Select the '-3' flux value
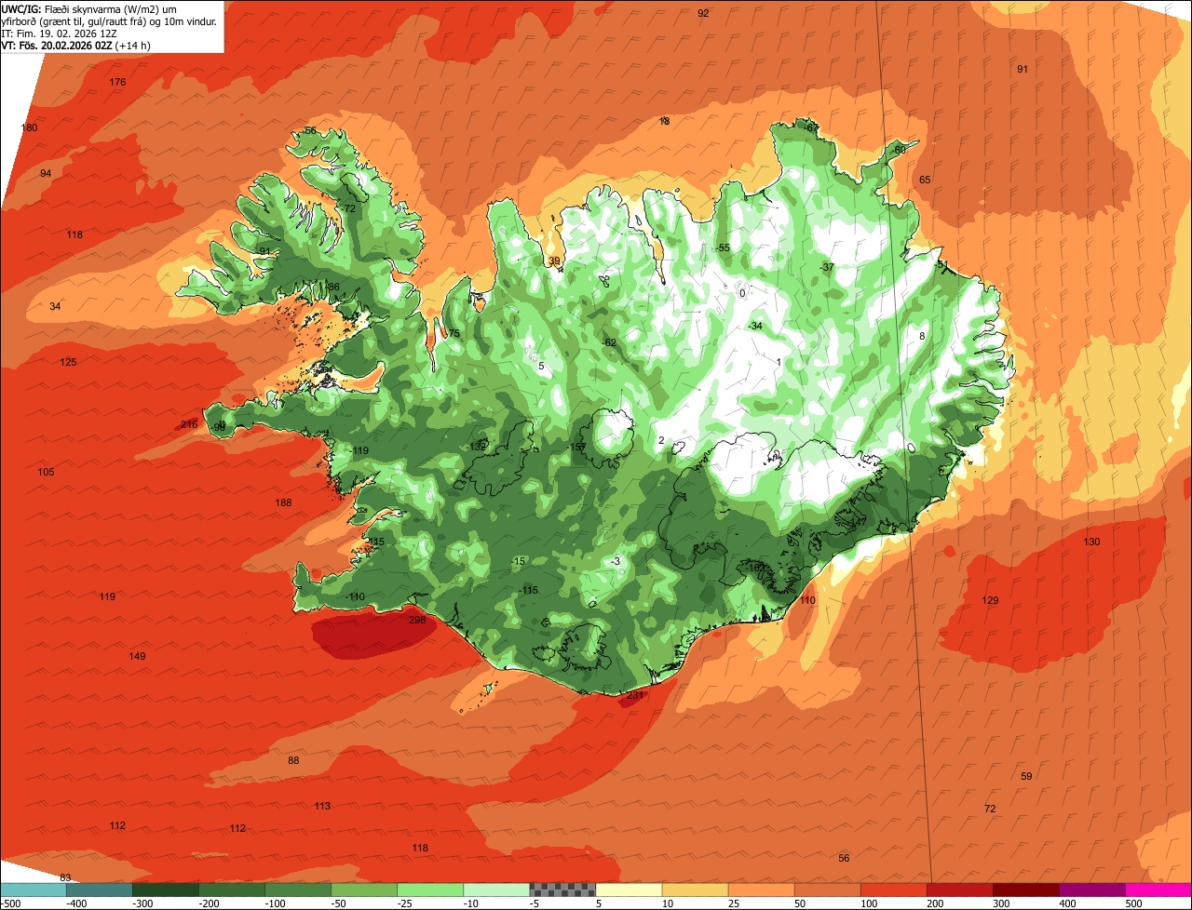This screenshot has width=1192, height=910. (615, 561)
